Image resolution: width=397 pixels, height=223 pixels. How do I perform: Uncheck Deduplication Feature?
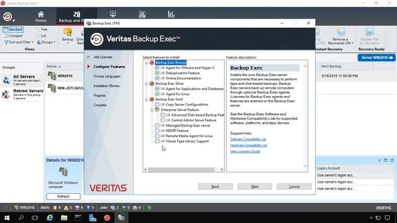pos(157,73)
